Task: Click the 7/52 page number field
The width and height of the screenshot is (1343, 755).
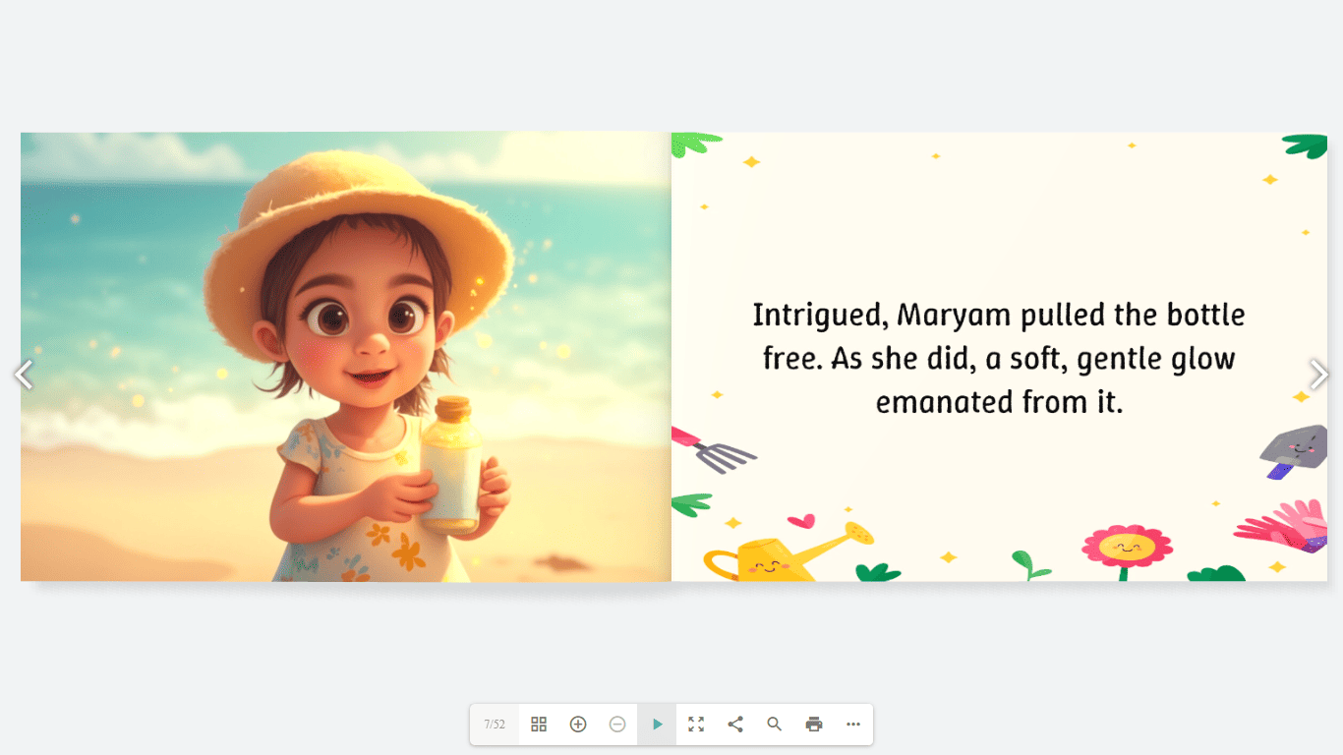Action: pos(495,725)
